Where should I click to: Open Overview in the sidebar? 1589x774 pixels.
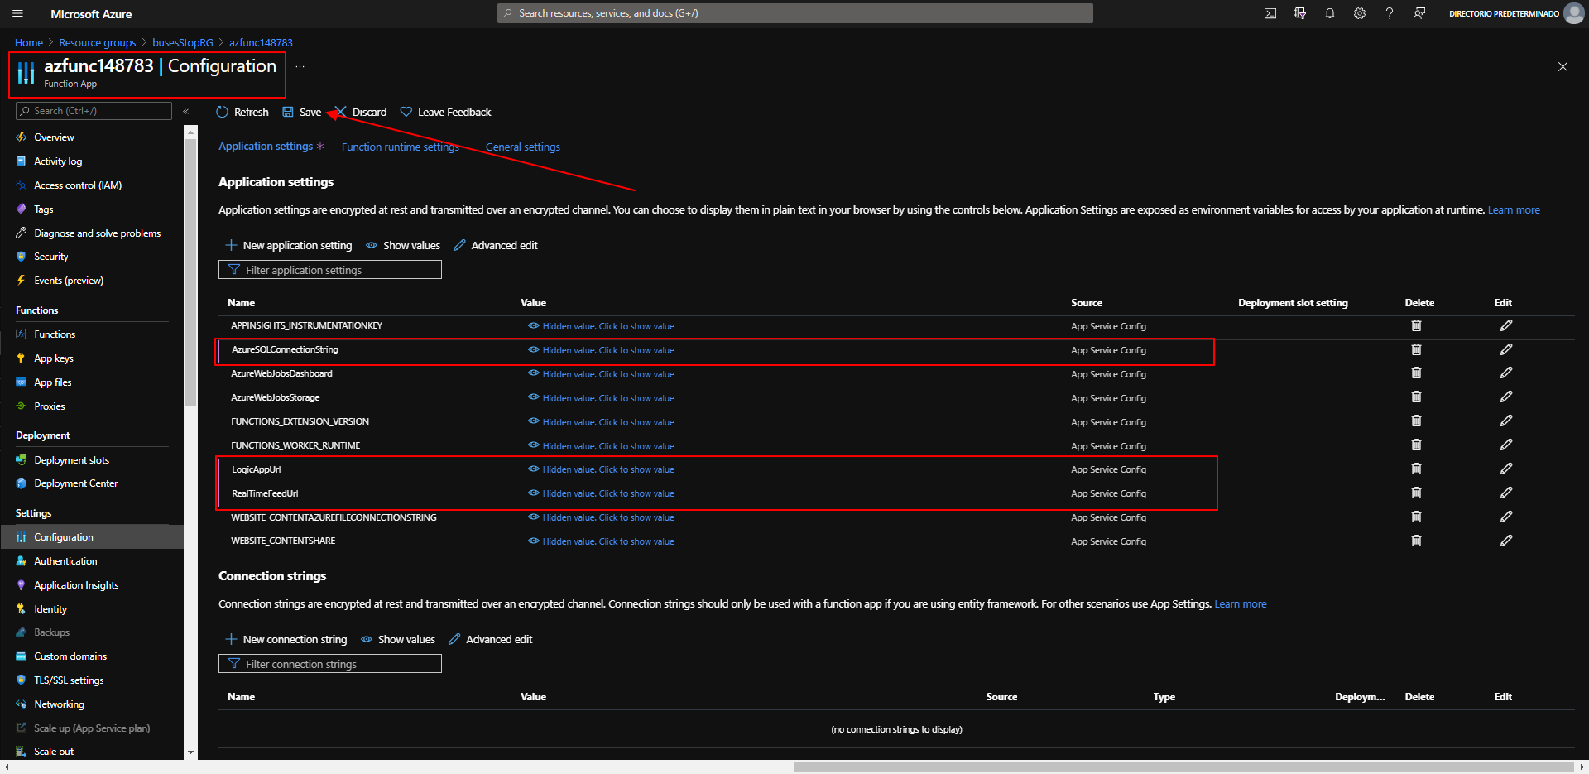pos(54,137)
